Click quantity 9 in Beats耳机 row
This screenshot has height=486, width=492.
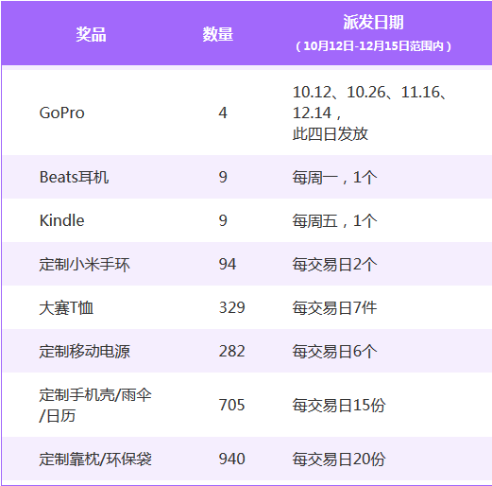click(x=223, y=177)
